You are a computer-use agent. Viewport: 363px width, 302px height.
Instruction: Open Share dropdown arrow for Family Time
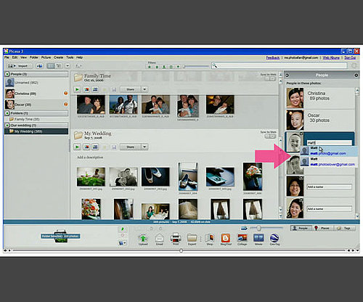(144, 89)
